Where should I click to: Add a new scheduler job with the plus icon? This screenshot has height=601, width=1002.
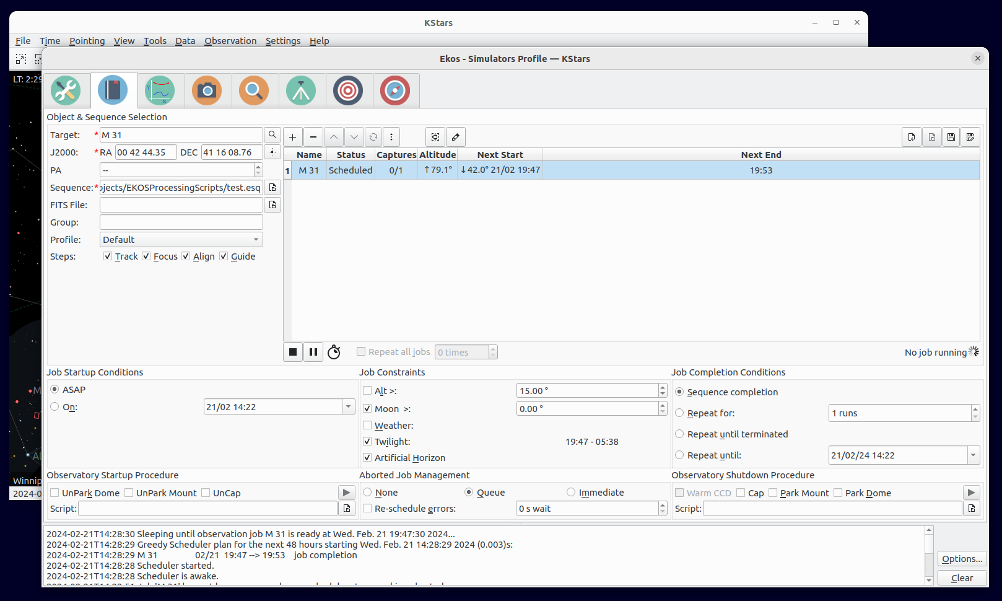pos(292,137)
